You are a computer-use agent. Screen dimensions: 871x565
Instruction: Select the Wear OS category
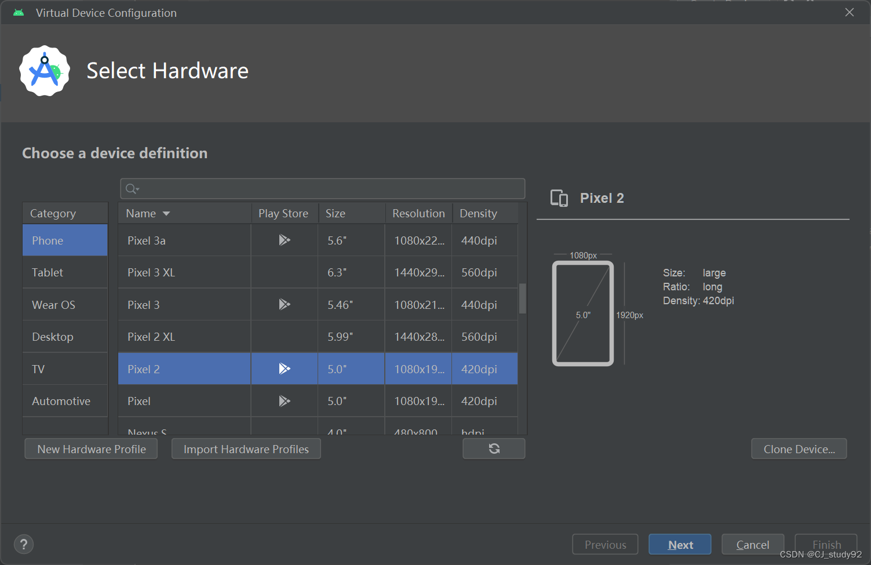65,305
